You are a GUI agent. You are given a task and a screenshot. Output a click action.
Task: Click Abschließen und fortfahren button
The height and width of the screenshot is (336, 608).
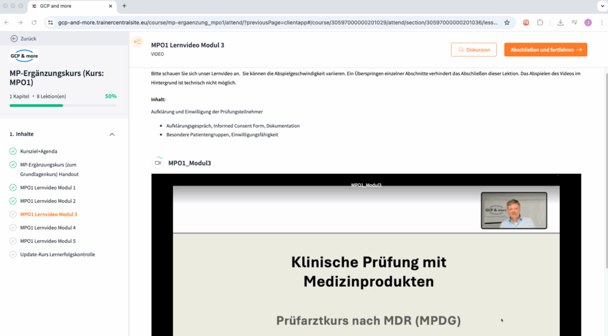545,50
